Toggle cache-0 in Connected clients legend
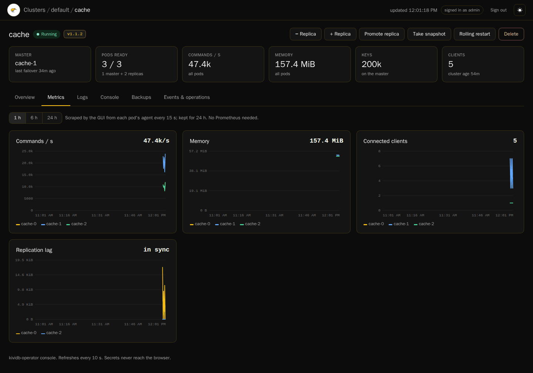Screen dimensions: 533x373 pyautogui.click(x=374, y=224)
